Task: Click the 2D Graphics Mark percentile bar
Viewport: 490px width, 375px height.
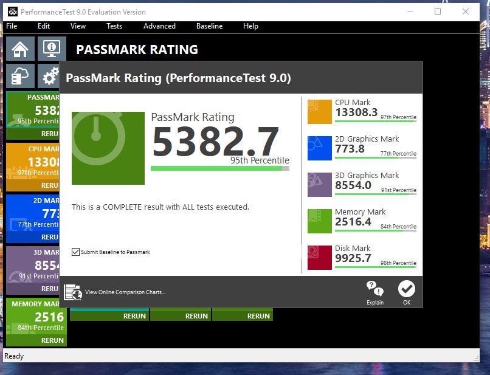Action: pos(376,158)
